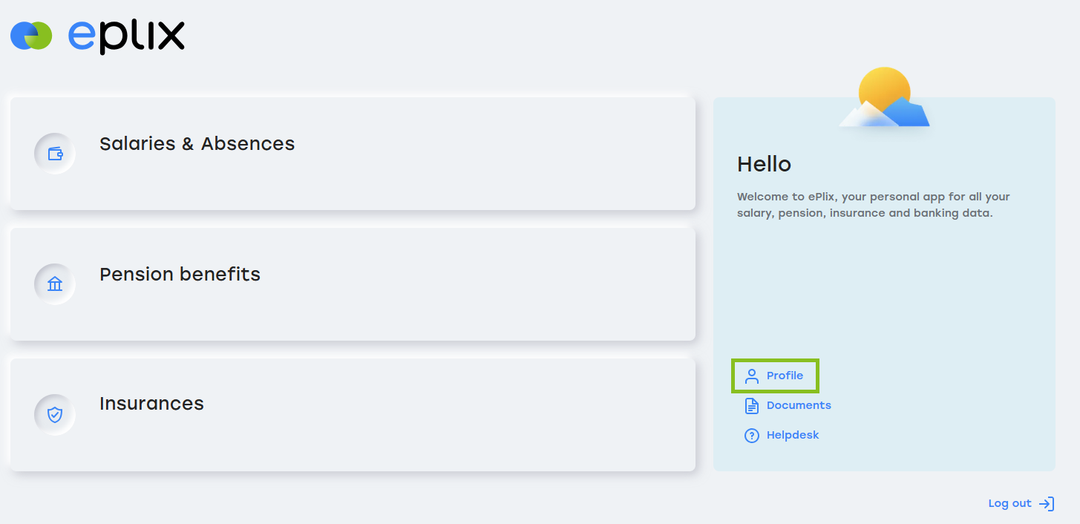Viewport: 1080px width, 524px height.
Task: Click the bank building icon for Pension benefits
Action: [55, 284]
